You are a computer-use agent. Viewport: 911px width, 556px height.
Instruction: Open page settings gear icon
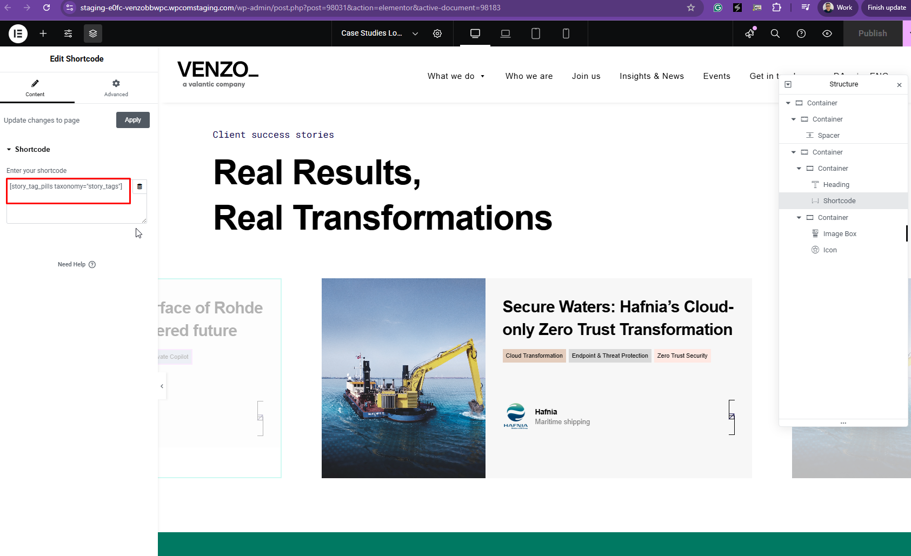pyautogui.click(x=437, y=34)
